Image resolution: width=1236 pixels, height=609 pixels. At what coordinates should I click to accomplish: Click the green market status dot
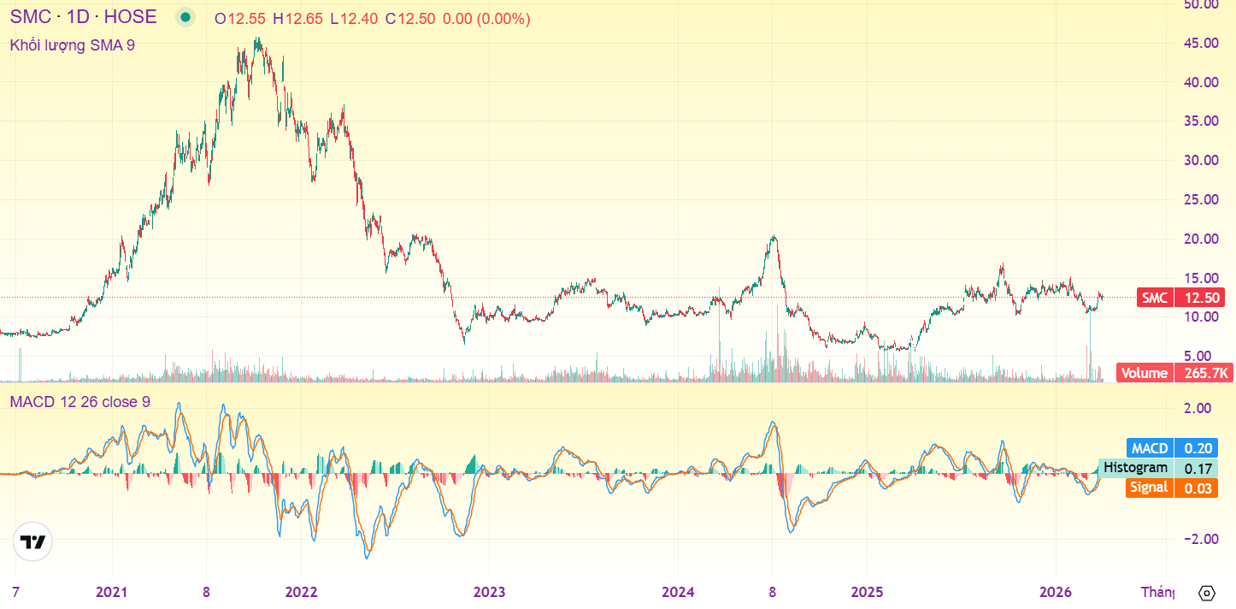[x=185, y=17]
